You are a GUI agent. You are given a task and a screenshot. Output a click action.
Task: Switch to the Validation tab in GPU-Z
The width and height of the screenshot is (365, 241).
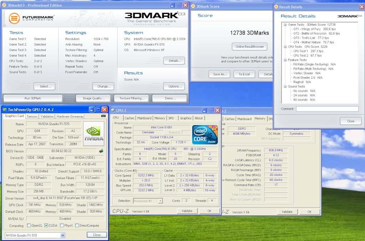click(47, 116)
